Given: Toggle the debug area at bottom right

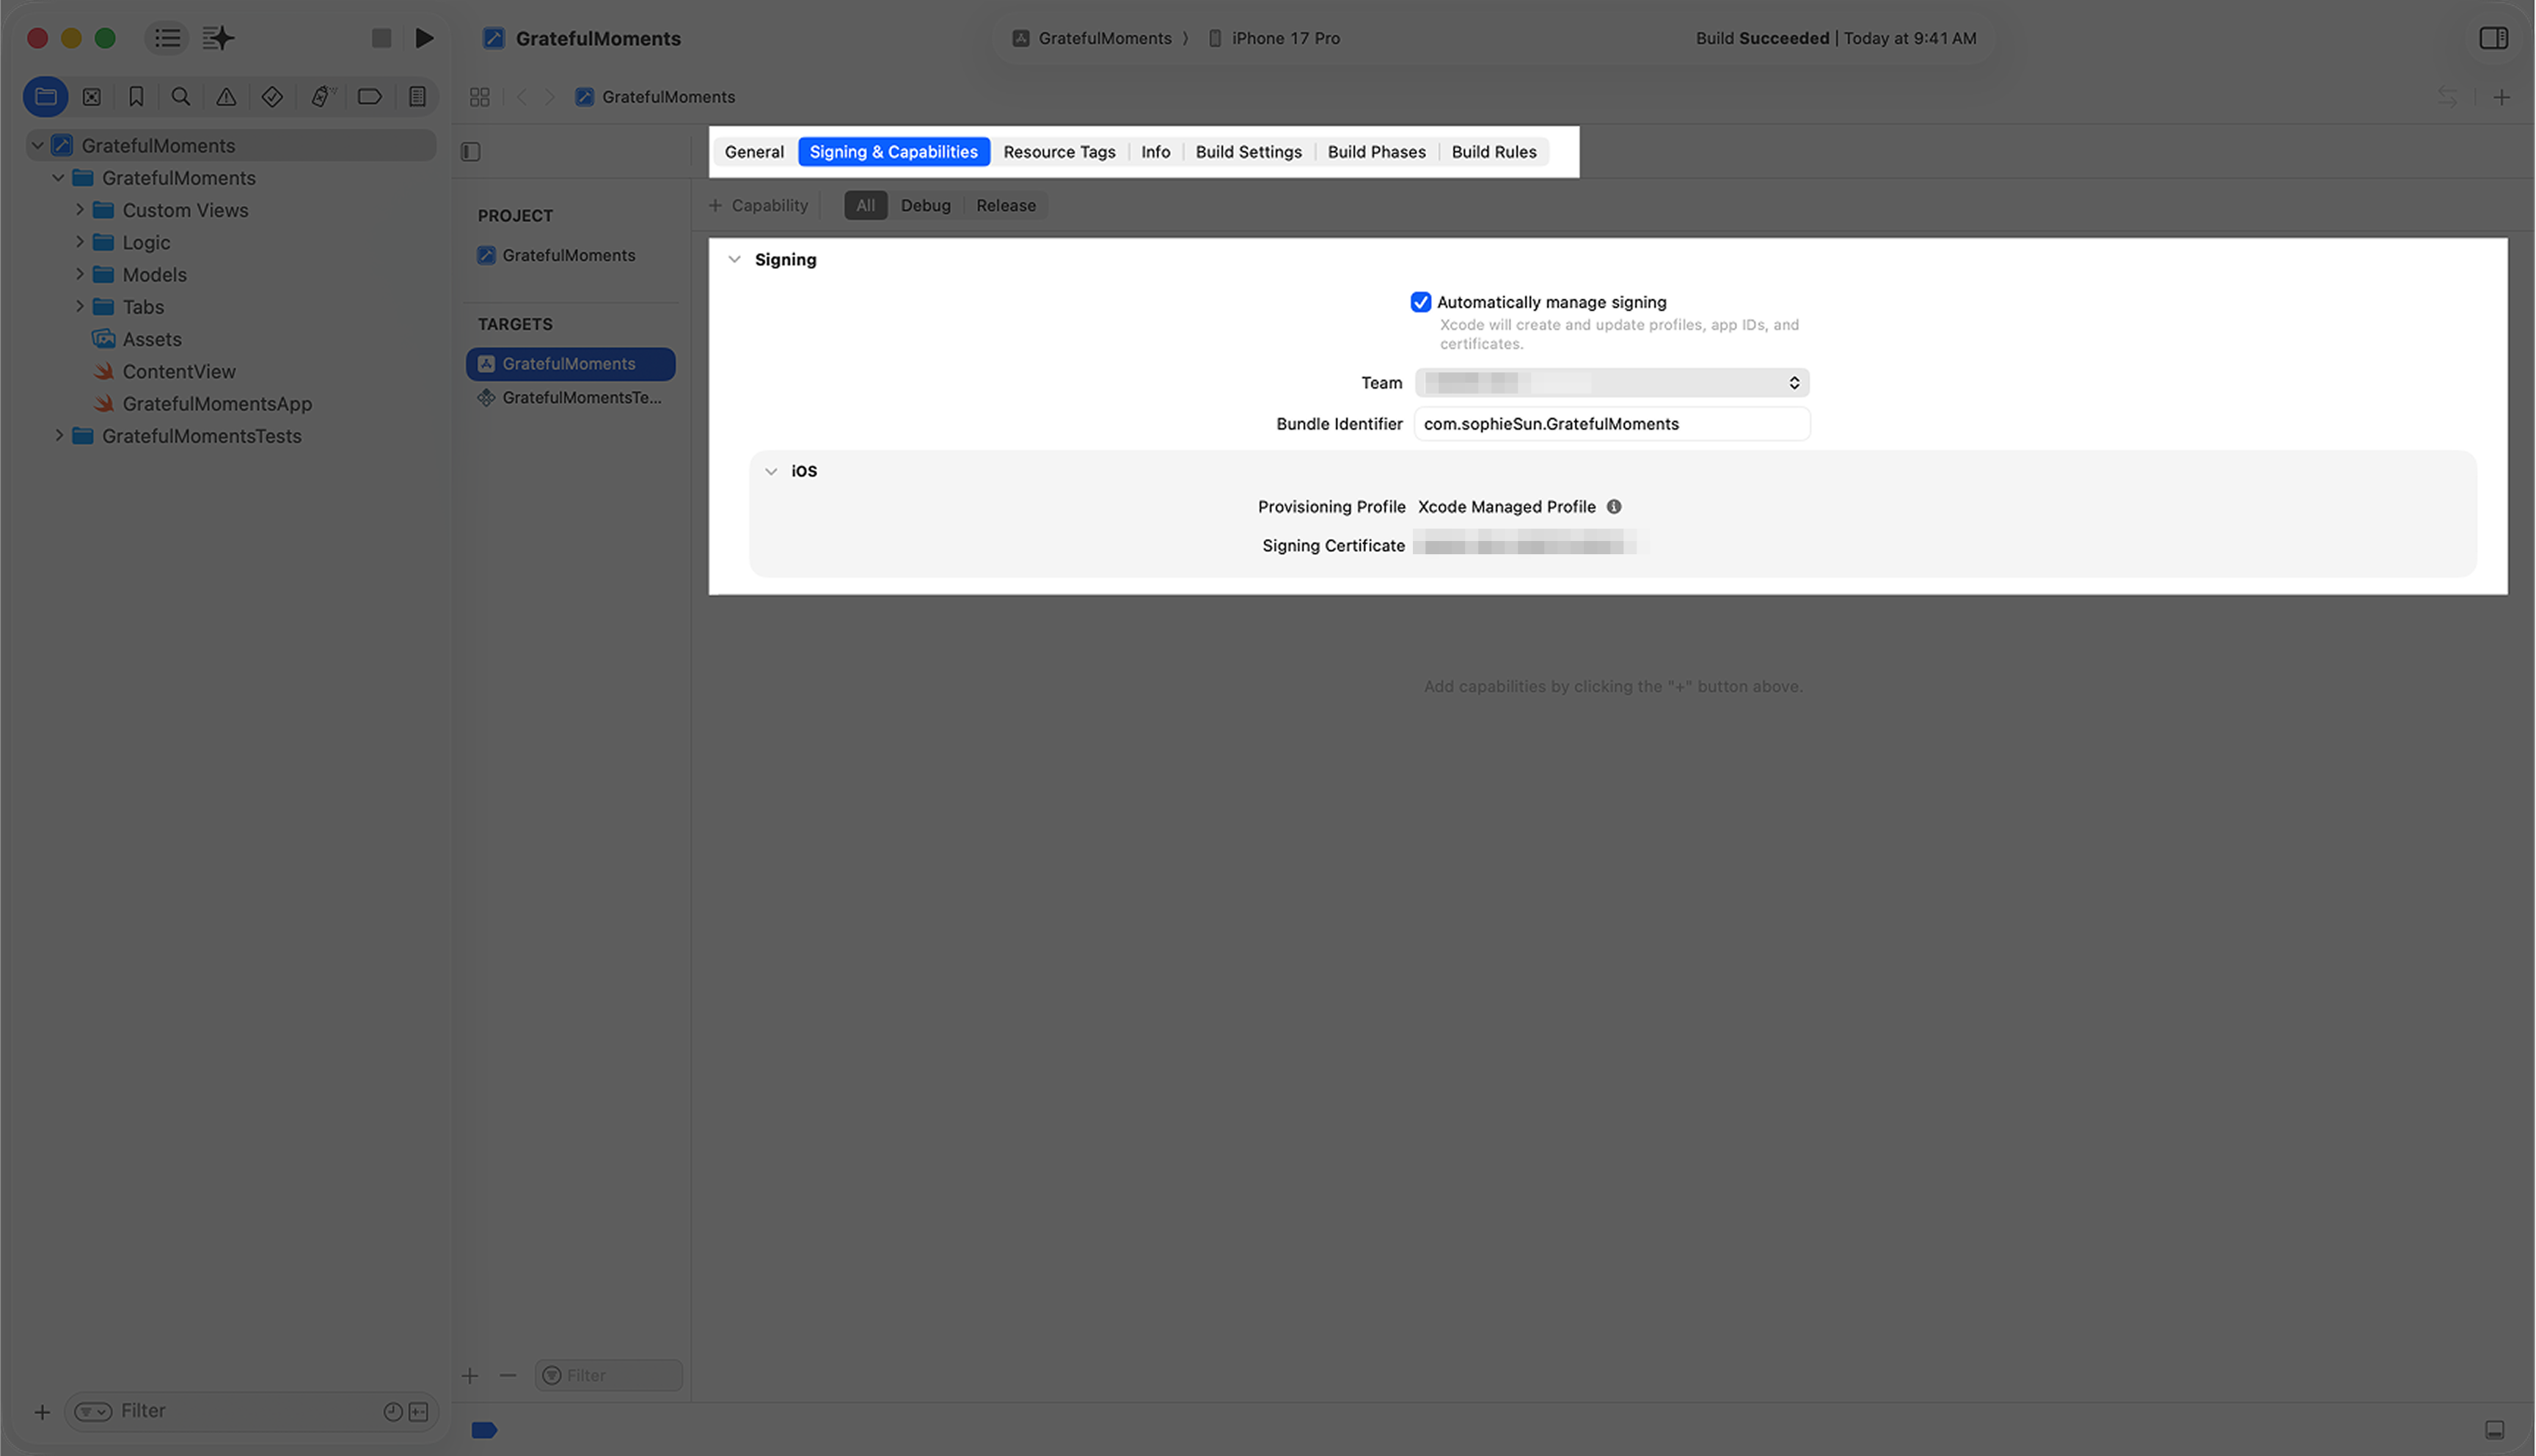Looking at the screenshot, I should point(2494,1430).
